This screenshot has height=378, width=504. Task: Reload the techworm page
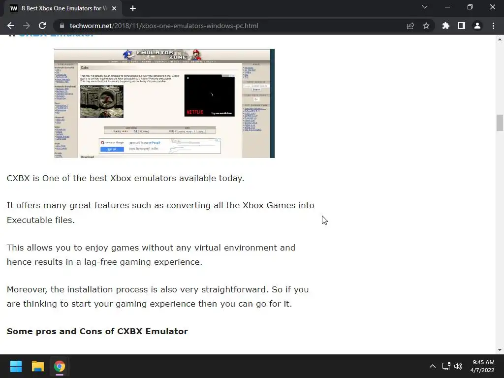(x=42, y=26)
